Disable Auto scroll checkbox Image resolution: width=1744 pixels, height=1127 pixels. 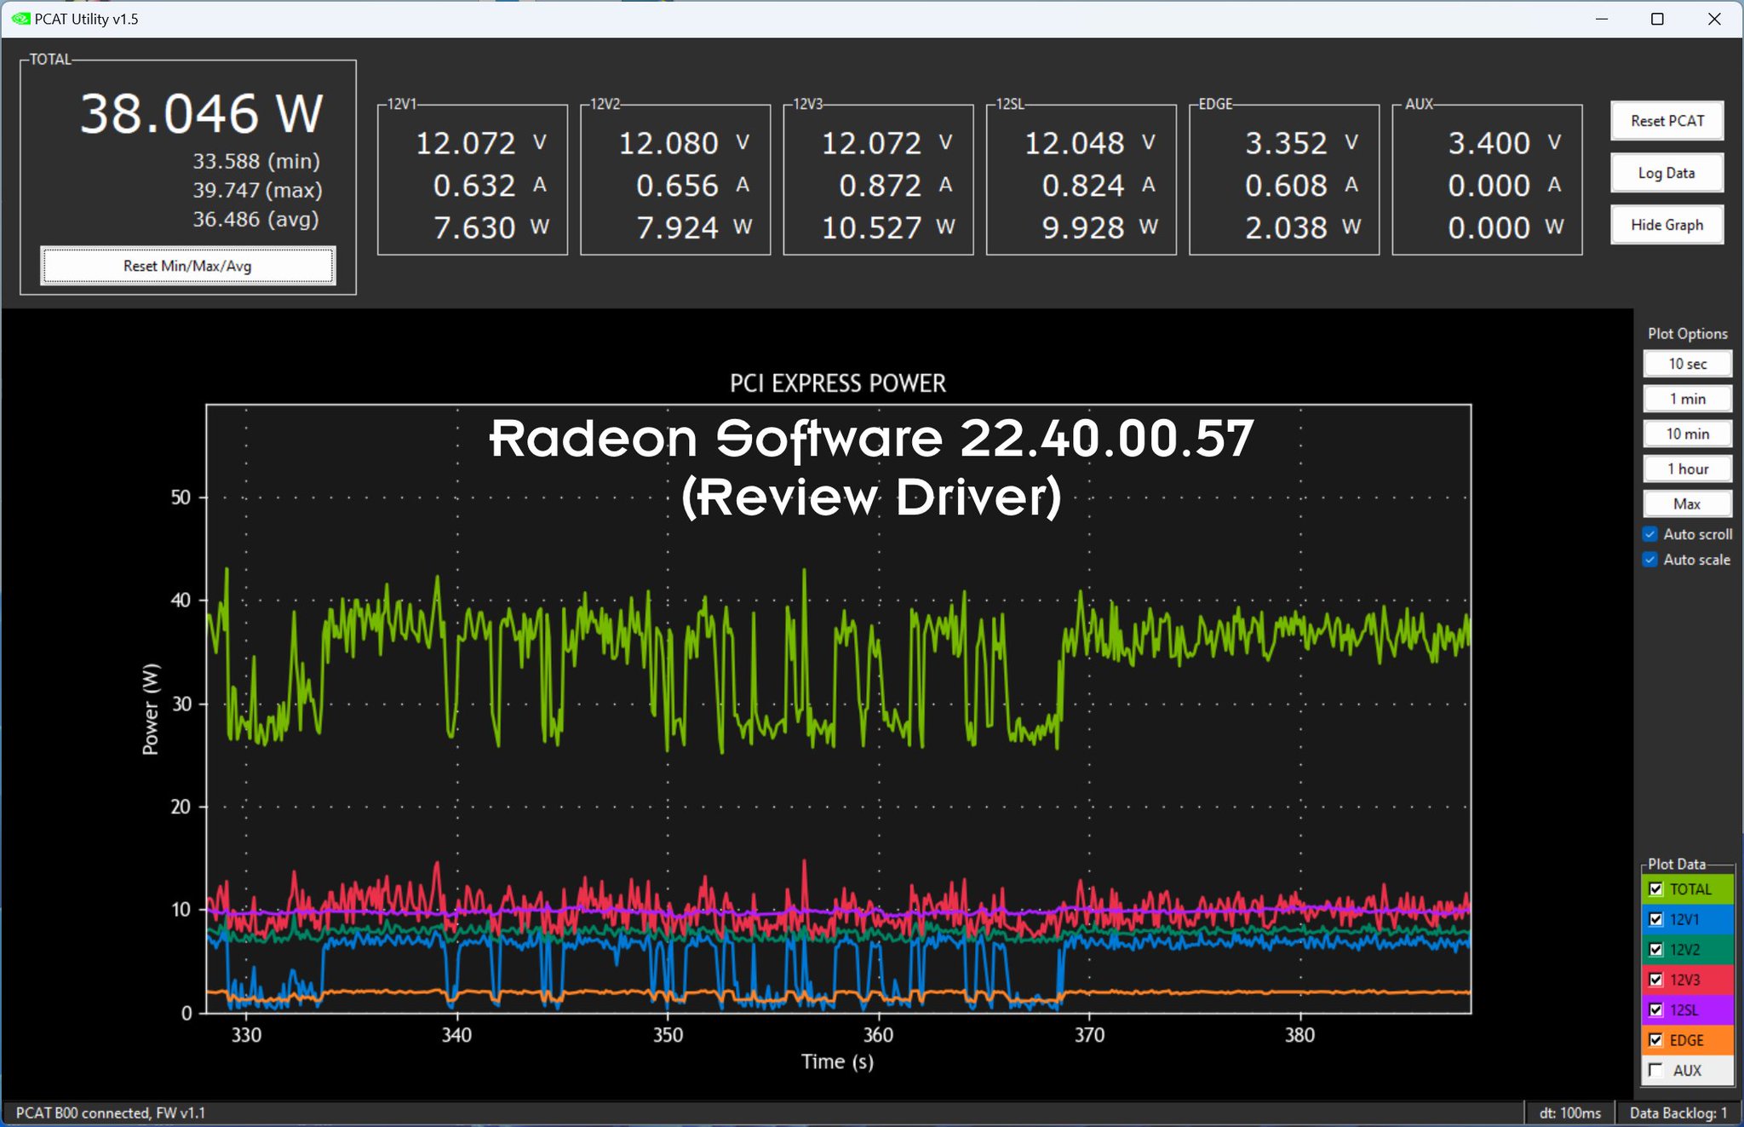pyautogui.click(x=1650, y=534)
